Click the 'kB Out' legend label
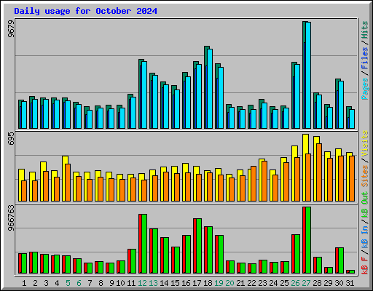 (364, 204)
